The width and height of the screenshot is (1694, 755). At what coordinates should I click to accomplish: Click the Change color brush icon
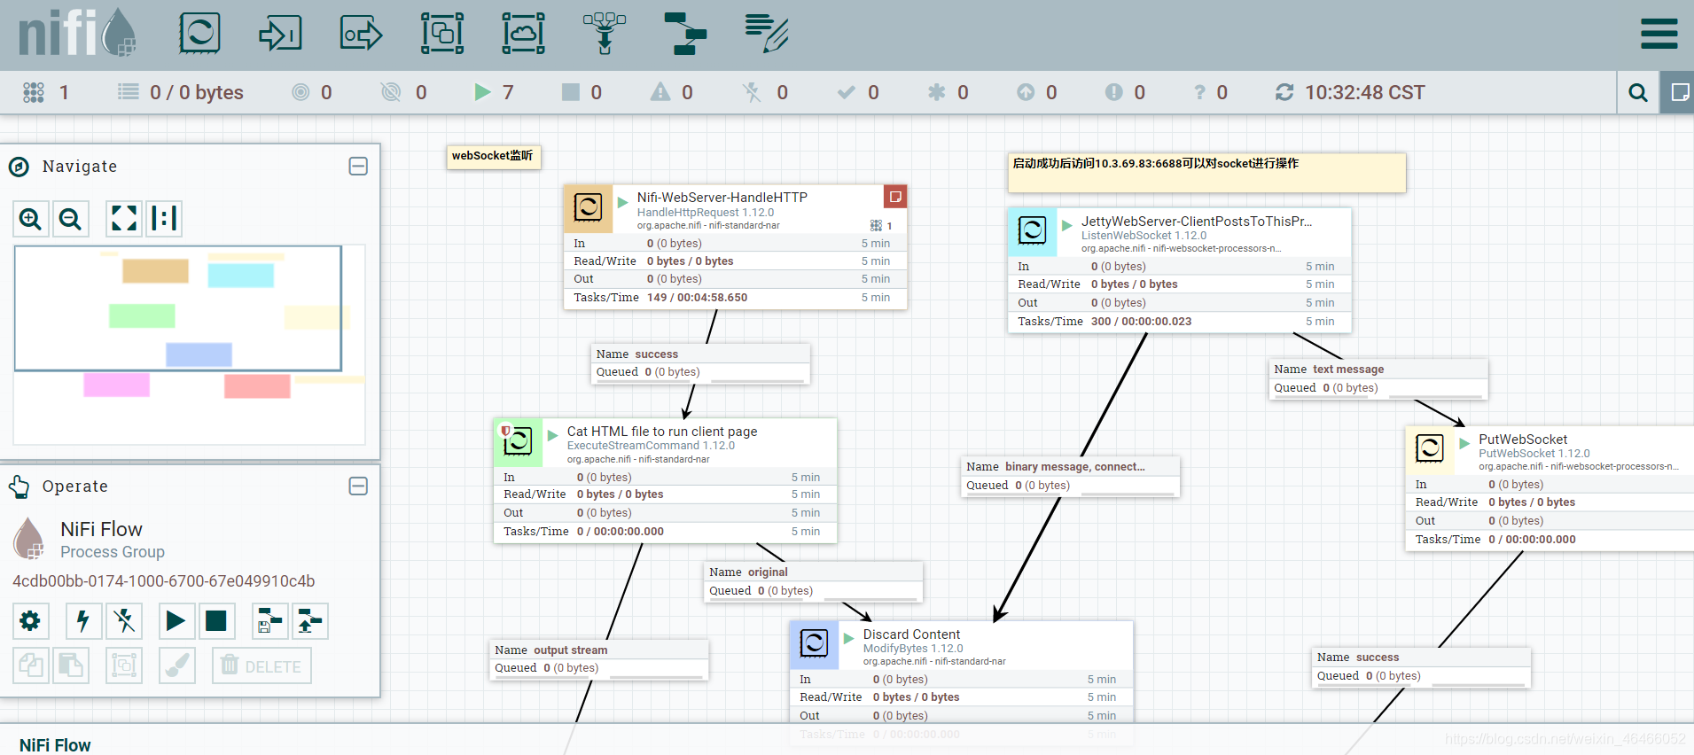pyautogui.click(x=177, y=665)
